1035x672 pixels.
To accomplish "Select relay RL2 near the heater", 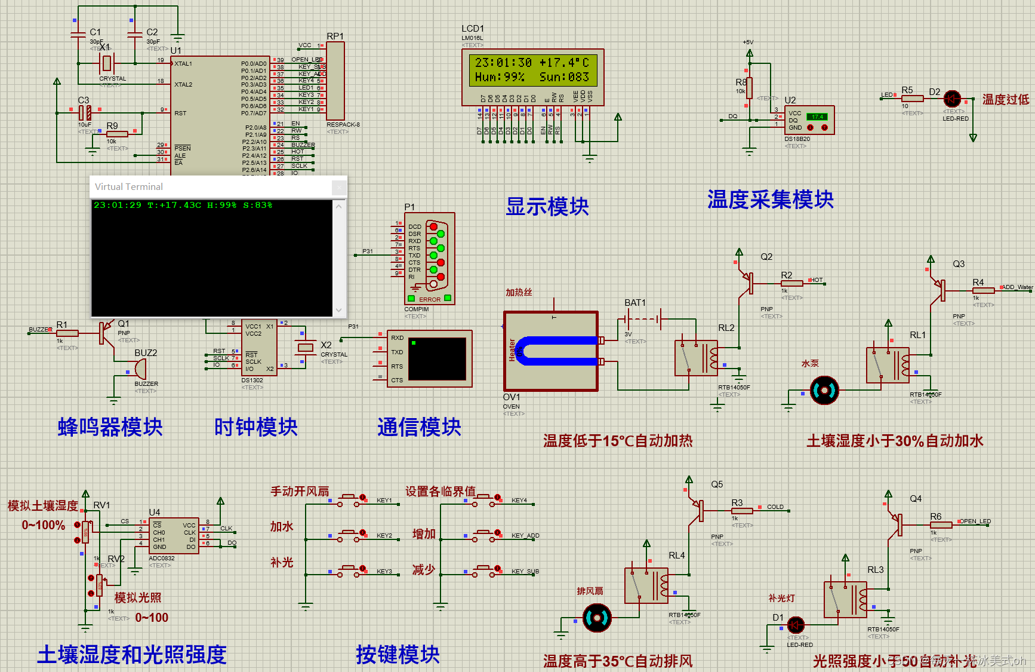I will pyautogui.click(x=696, y=358).
